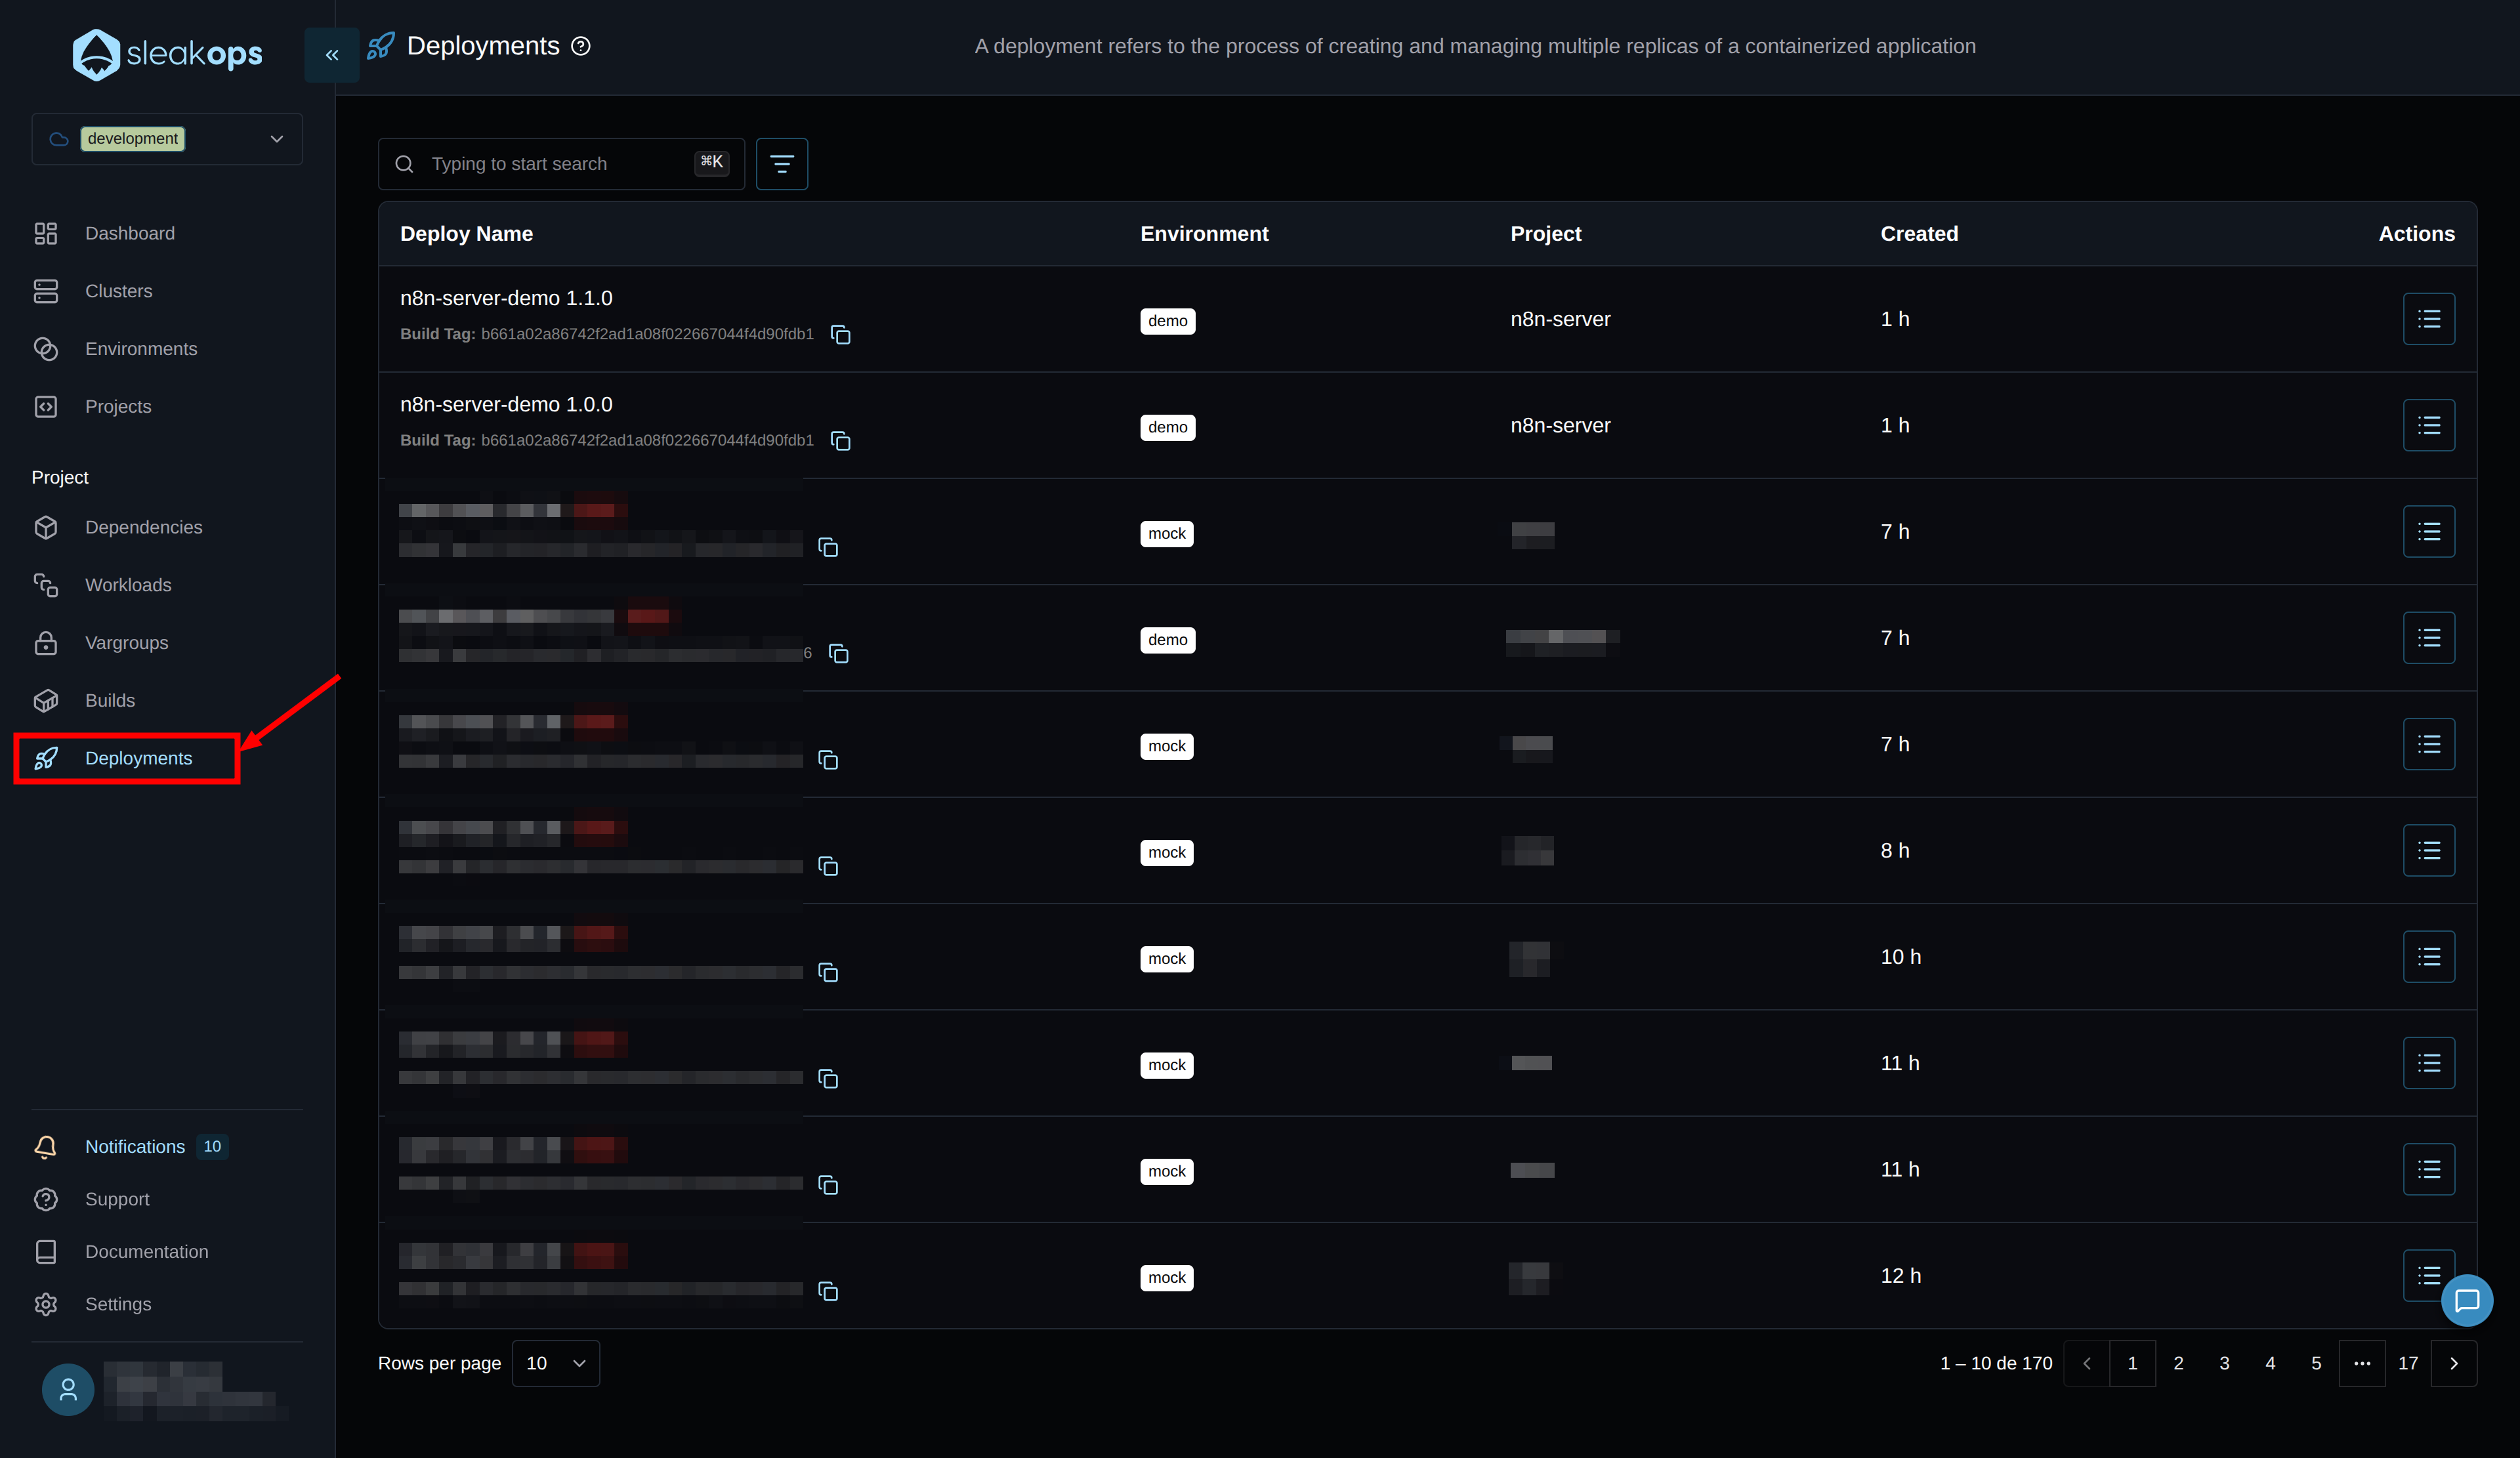Open the Dependencies page
The height and width of the screenshot is (1458, 2520).
143,526
